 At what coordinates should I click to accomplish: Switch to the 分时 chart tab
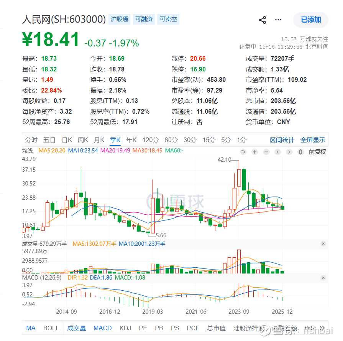coord(31,140)
